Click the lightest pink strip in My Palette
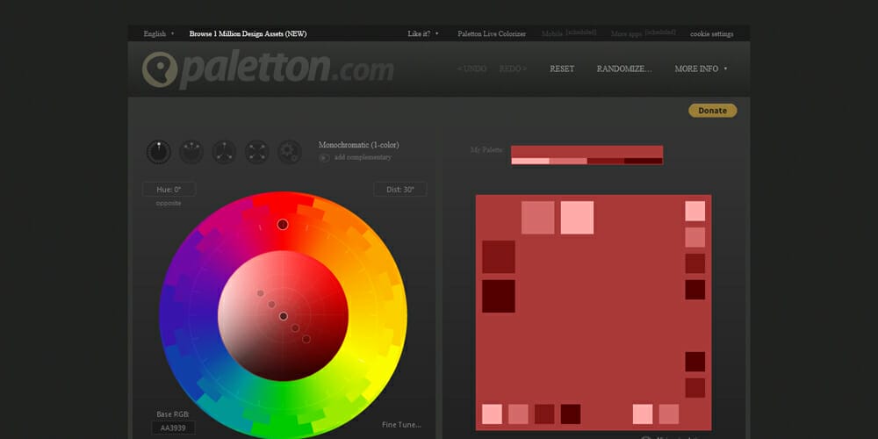 [x=530, y=162]
